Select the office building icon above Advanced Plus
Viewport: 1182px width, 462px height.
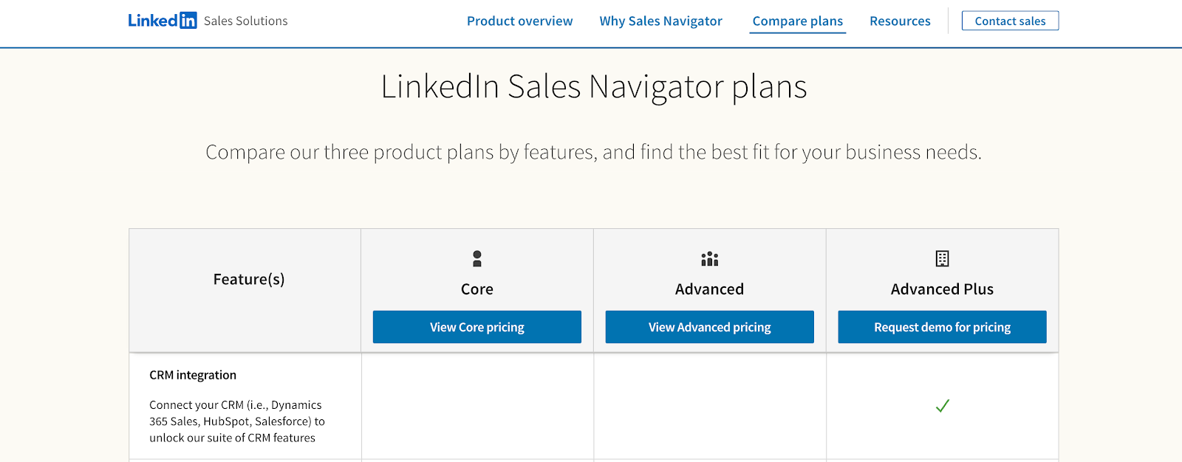click(941, 259)
